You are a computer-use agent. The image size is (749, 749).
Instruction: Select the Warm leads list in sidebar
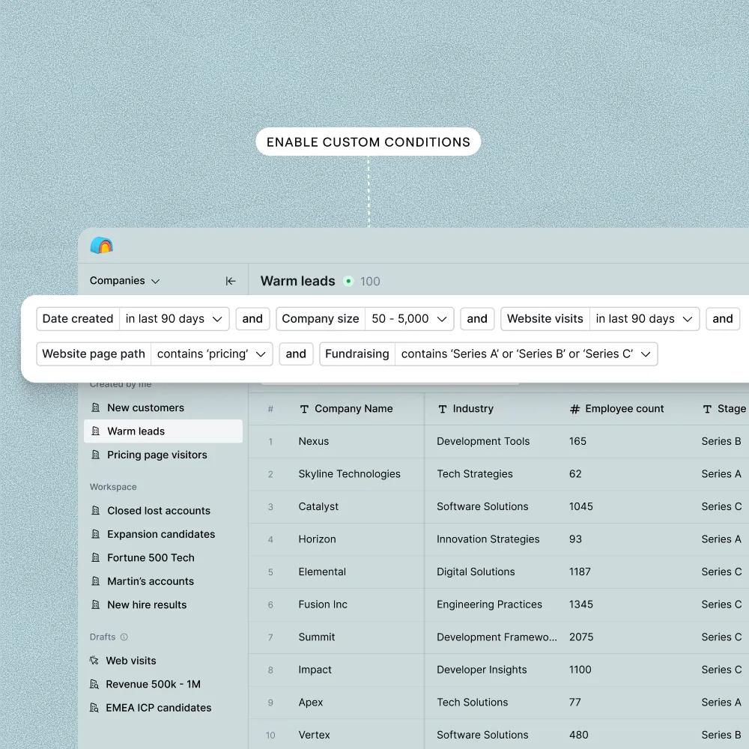163,431
